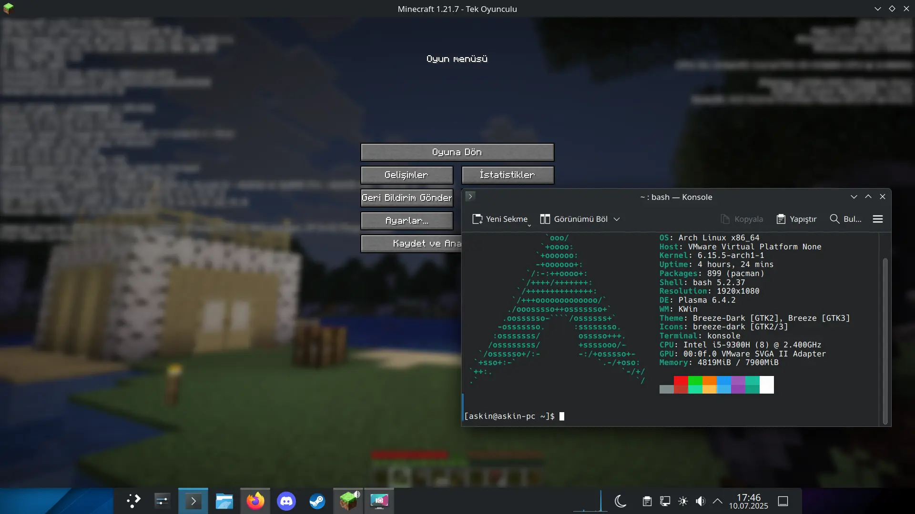Image resolution: width=915 pixels, height=514 pixels.
Task: Open System Settings from the taskbar
Action: tap(162, 501)
